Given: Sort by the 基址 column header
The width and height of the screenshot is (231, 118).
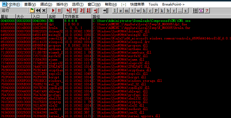Looking at the screenshot, I should click(x=8, y=16).
